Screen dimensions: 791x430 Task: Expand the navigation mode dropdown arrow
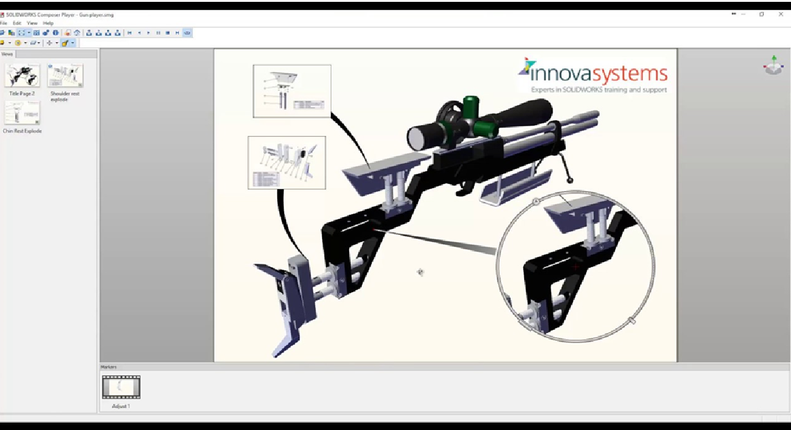click(57, 43)
